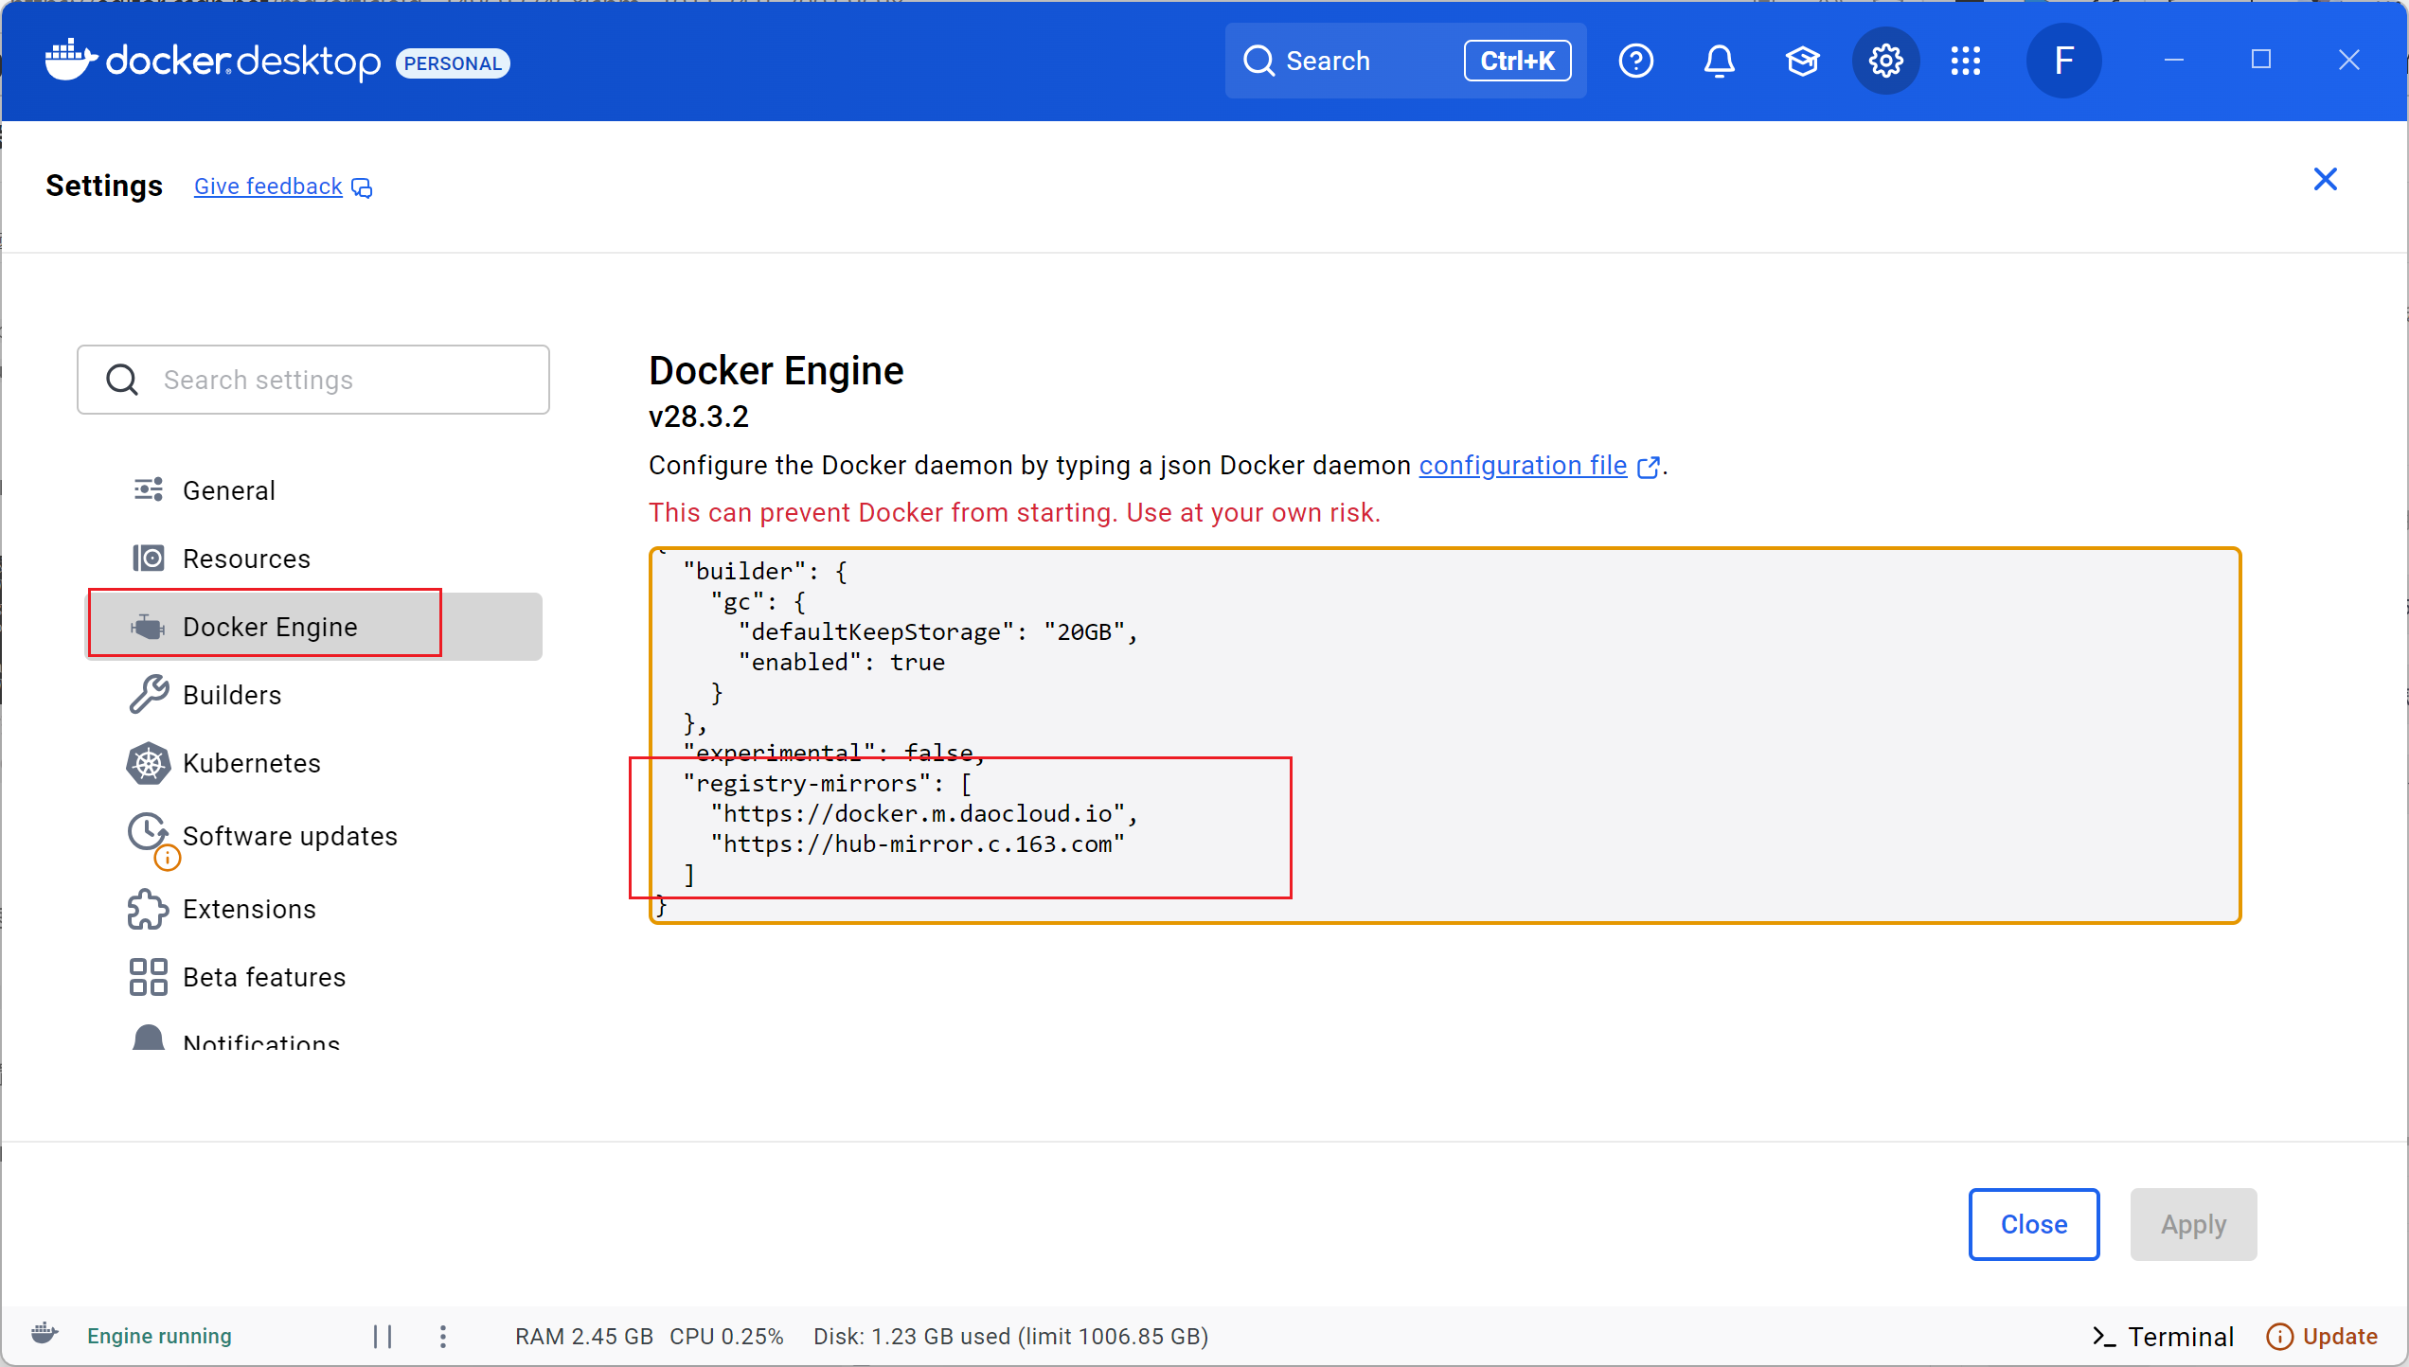Click the Search box with Ctrl+K
Image resolution: width=2409 pixels, height=1367 pixels.
pyautogui.click(x=1405, y=61)
